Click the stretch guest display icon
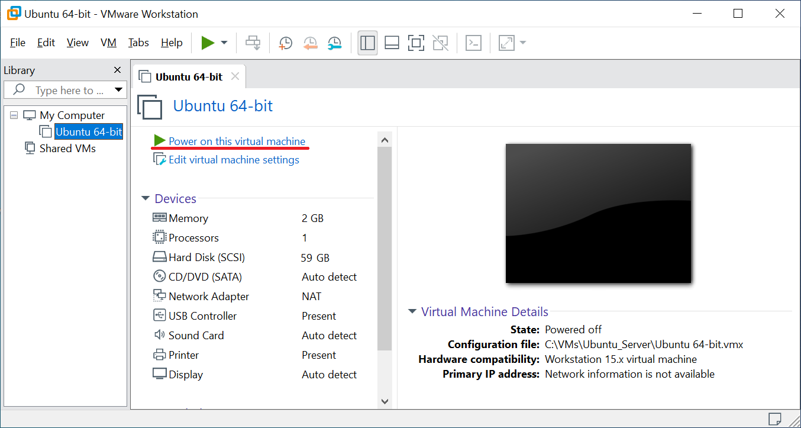 [506, 43]
